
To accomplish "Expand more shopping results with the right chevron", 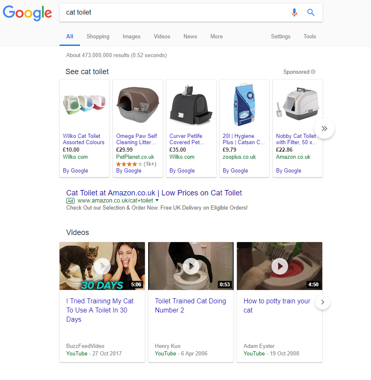I will (324, 128).
